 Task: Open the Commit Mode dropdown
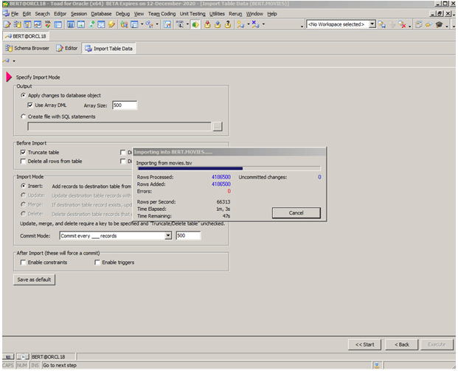[x=168, y=235]
